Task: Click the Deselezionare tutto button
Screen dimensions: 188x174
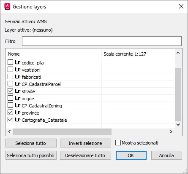Action: [x=85, y=155]
